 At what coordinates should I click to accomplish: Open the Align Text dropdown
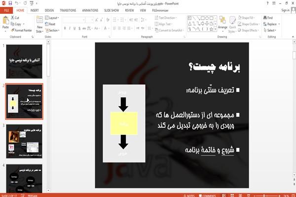163,24
